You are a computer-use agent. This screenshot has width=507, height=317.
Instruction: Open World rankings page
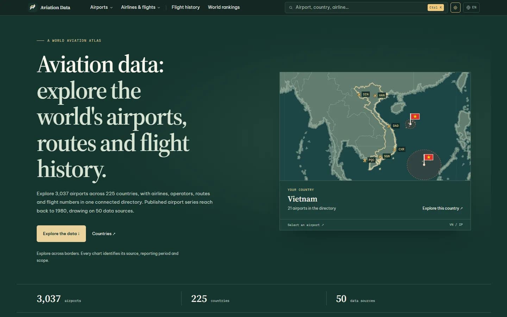(224, 7)
